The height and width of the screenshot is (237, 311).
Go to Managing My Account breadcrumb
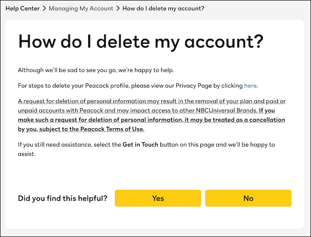pos(81,8)
